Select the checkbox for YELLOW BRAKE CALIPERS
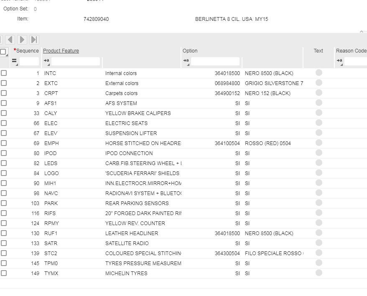The width and height of the screenshot is (367, 296). point(4,113)
